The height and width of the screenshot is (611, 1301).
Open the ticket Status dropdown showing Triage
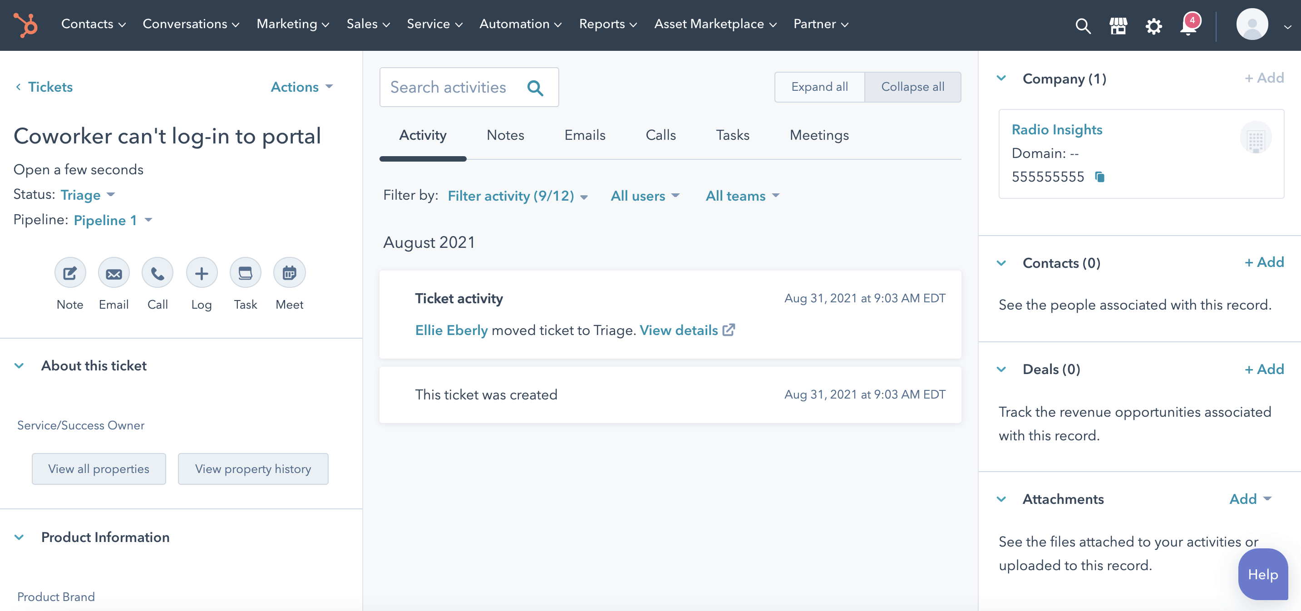tap(87, 195)
